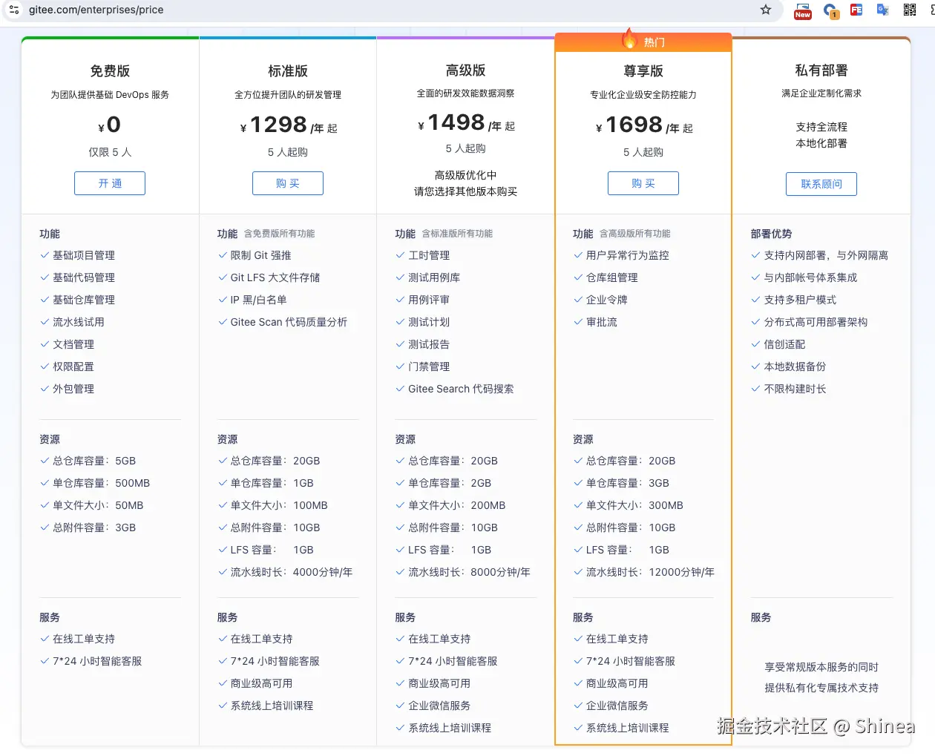This screenshot has width=935, height=756.
Task: Click 流水线时长: 4000分钟/年 entry
Action: 292,572
